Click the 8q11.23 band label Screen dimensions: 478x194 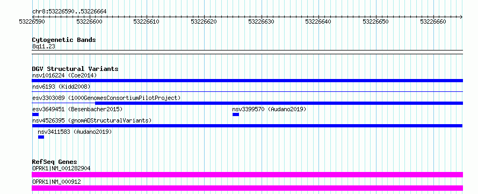pos(44,47)
